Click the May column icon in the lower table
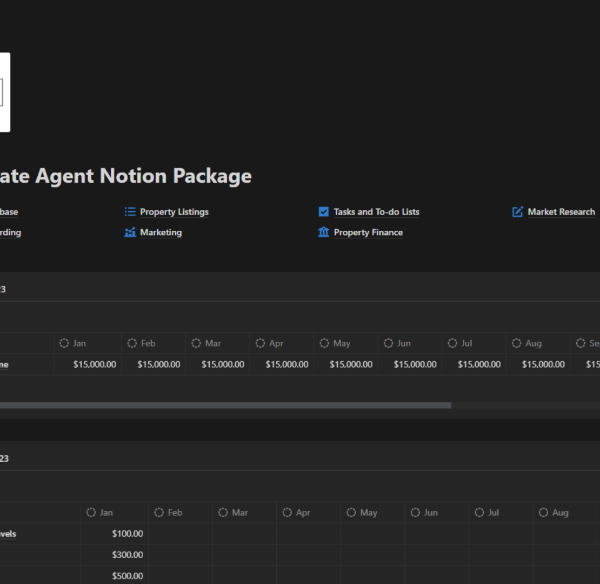Screen dimensions: 600x584 pos(351,513)
